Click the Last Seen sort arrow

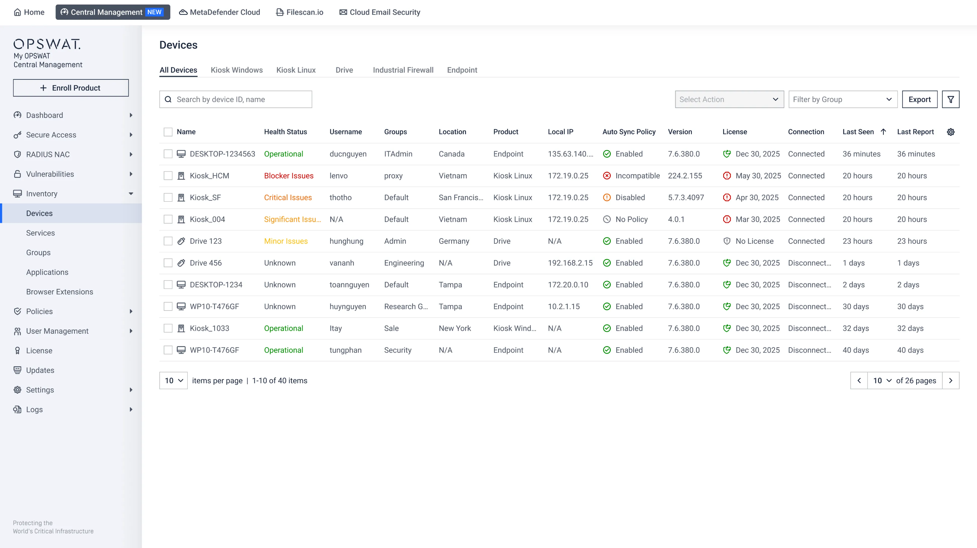click(883, 132)
